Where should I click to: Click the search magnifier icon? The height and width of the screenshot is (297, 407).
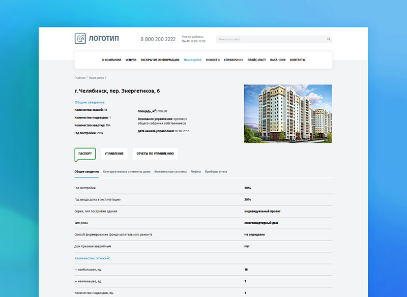tap(329, 40)
